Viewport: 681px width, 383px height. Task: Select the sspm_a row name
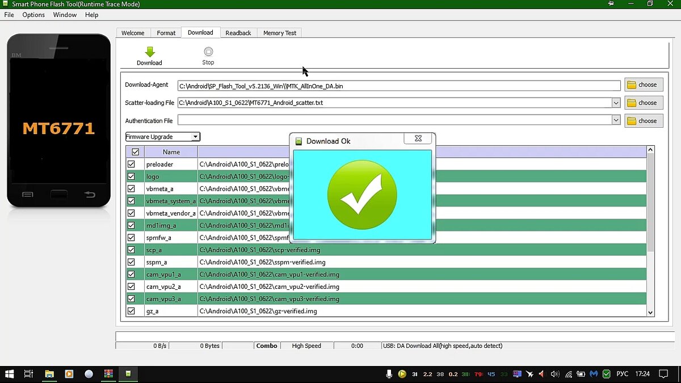[157, 262]
